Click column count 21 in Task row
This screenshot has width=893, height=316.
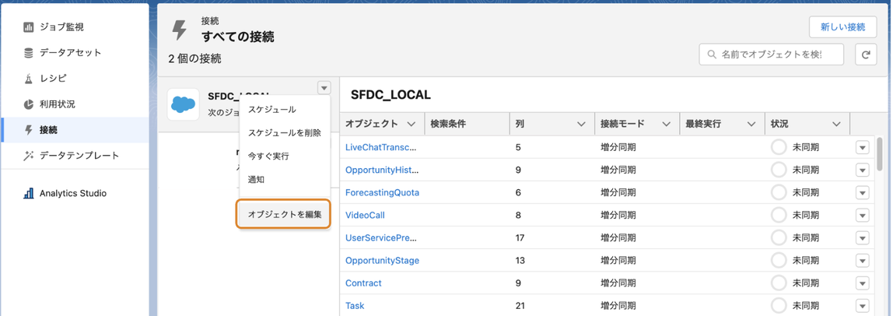[520, 306]
